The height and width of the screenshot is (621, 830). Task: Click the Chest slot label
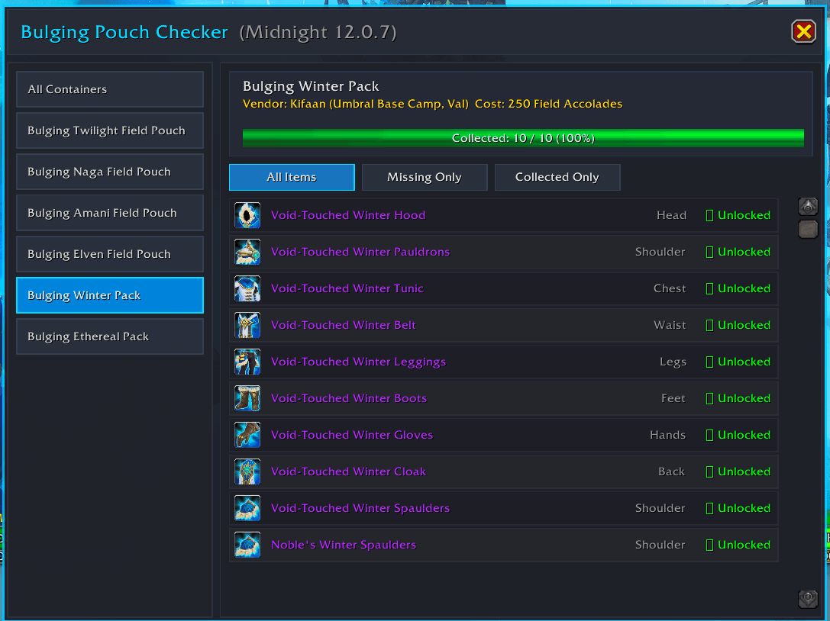click(670, 288)
